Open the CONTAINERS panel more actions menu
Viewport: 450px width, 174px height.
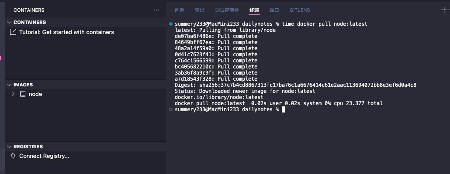(x=156, y=10)
